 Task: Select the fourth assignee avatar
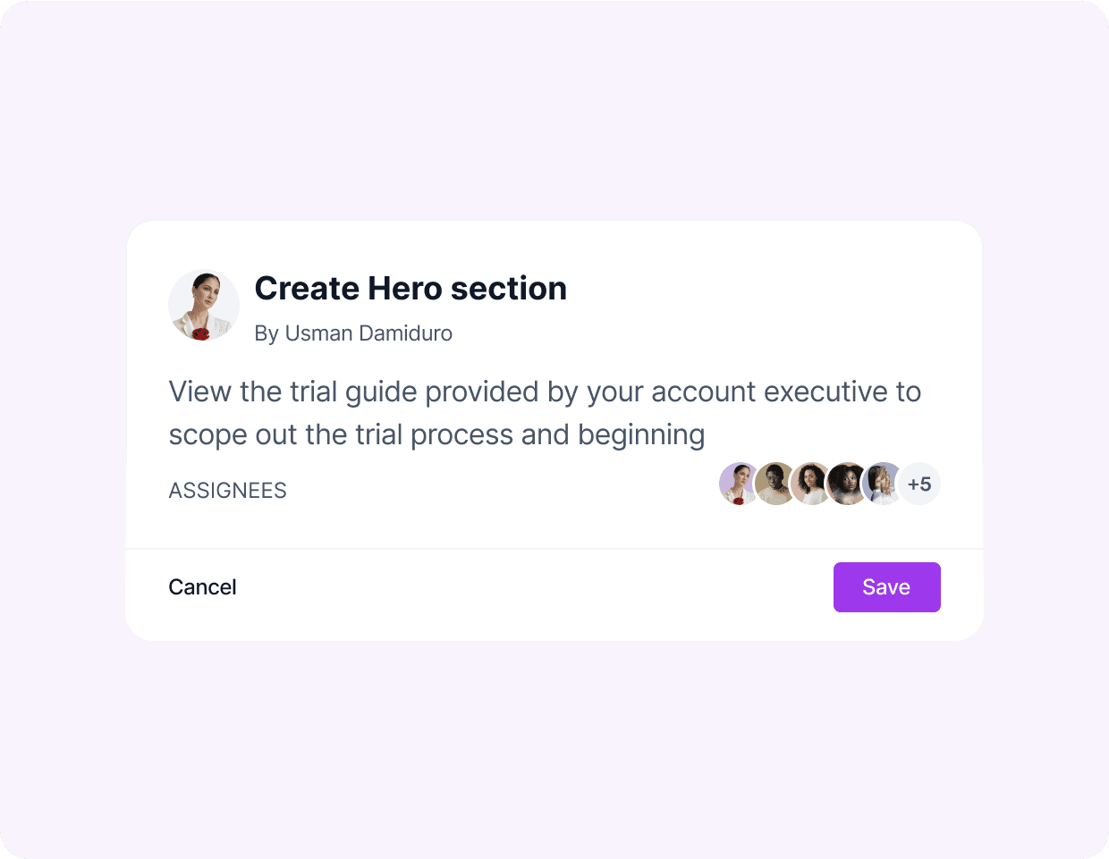(847, 484)
